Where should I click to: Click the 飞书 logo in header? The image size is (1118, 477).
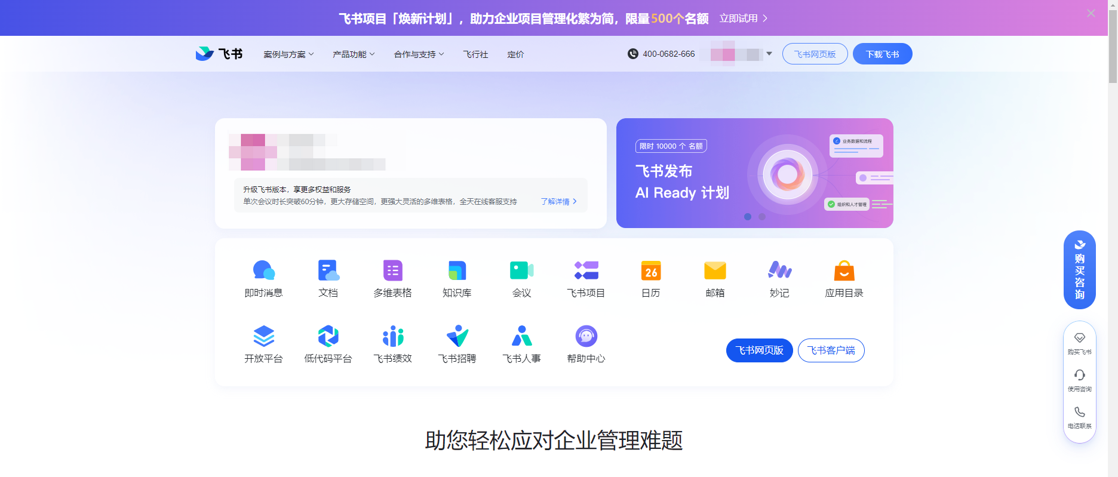219,54
